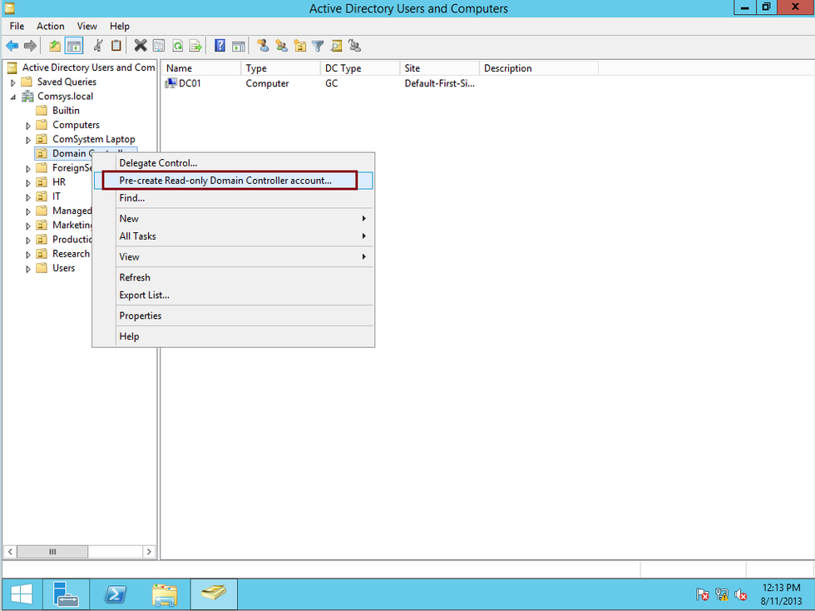Click the Paste clipboard icon
The image size is (815, 611).
click(116, 46)
